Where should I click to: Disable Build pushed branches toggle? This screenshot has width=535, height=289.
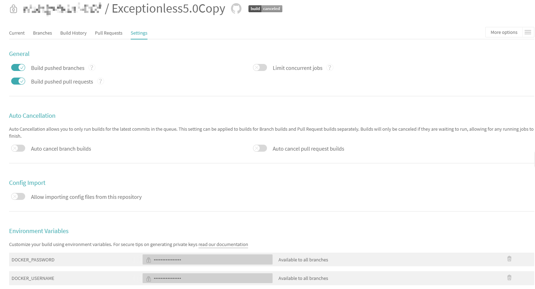18,67
